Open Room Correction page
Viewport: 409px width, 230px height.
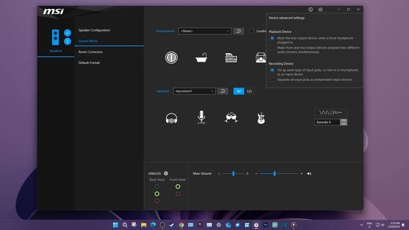[91, 52]
